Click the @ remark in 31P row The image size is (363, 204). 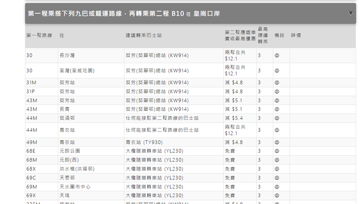tap(277, 92)
